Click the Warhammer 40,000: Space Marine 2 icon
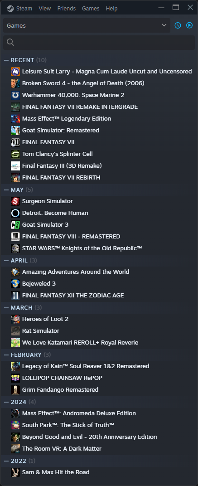198x486 pixels. pos(15,95)
